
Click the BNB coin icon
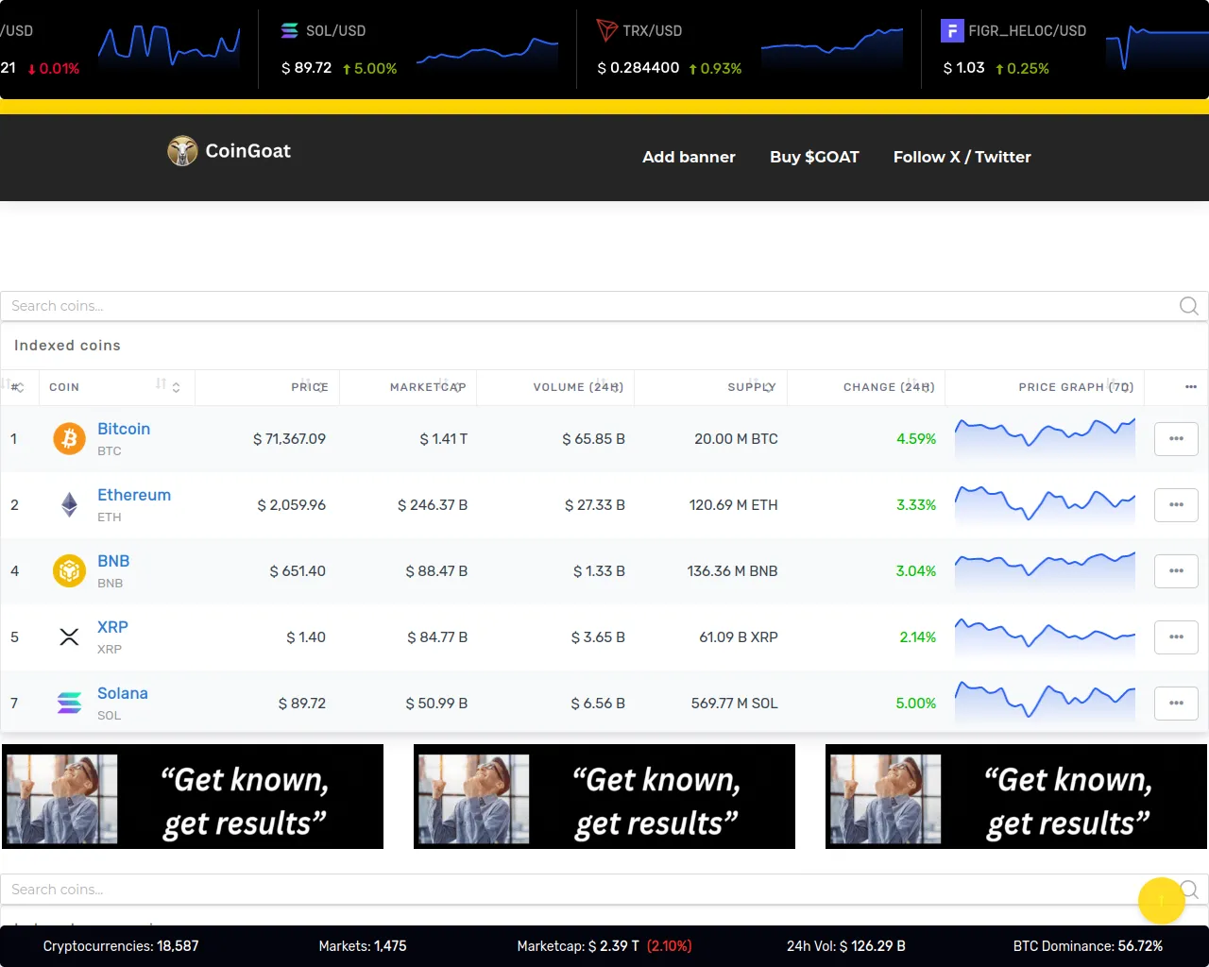[x=69, y=571]
